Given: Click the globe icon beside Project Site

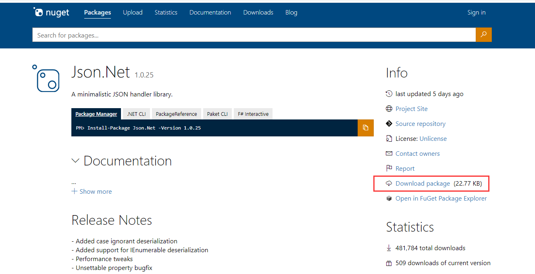Looking at the screenshot, I should 389,109.
